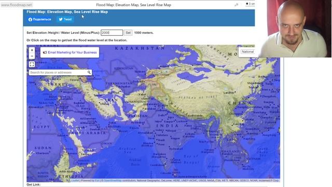Click the Facebook share button
Viewport: 332px width, 187px height.
coord(39,19)
